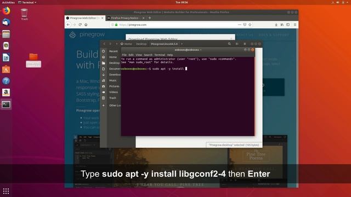Viewport: 351px width, 197px height.
Task: Open the Files manager dock icon
Action: (6, 34)
